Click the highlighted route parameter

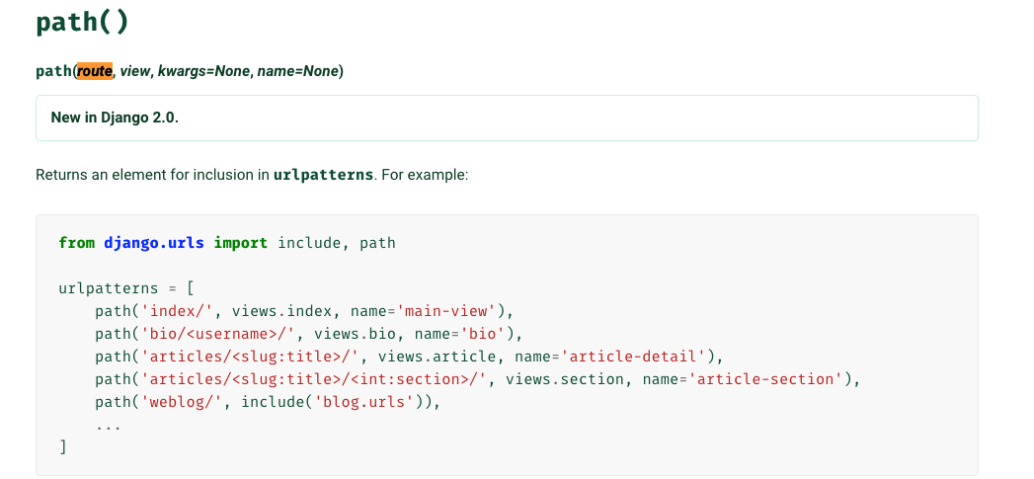[x=95, y=71]
